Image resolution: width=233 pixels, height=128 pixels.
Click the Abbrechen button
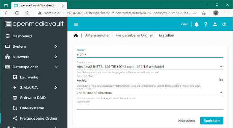click(x=186, y=121)
